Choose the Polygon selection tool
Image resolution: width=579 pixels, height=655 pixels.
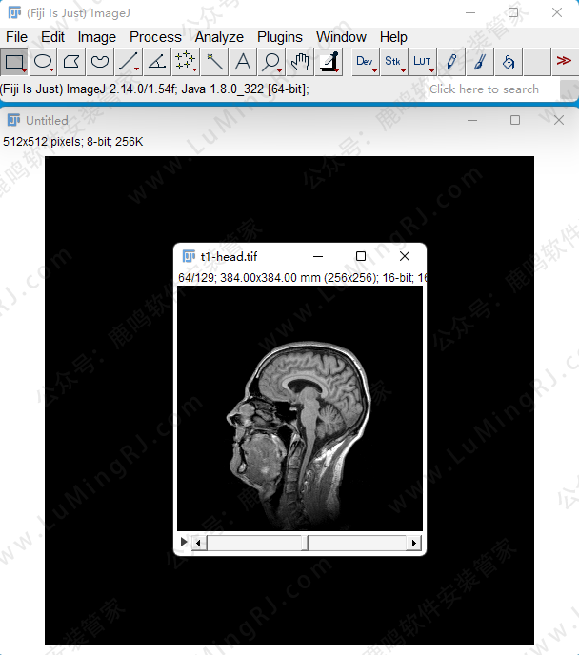tap(71, 62)
